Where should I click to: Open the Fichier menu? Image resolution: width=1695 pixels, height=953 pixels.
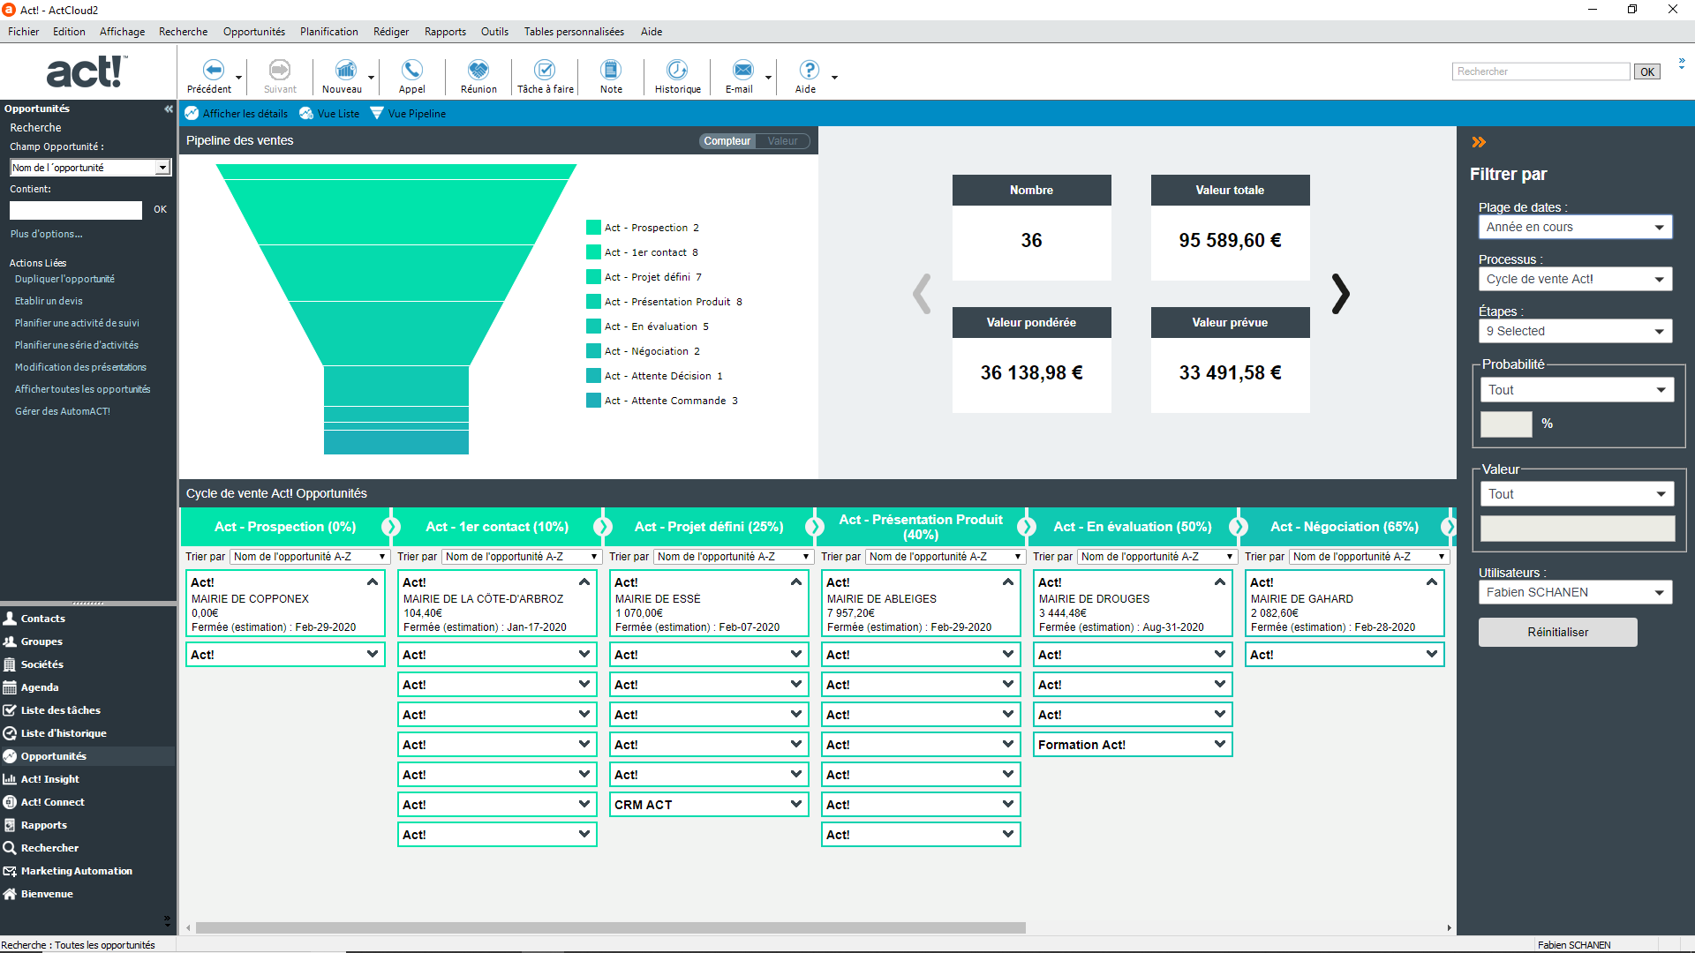coord(24,32)
